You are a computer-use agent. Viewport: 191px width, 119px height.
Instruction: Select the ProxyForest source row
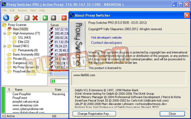(x=37, y=98)
